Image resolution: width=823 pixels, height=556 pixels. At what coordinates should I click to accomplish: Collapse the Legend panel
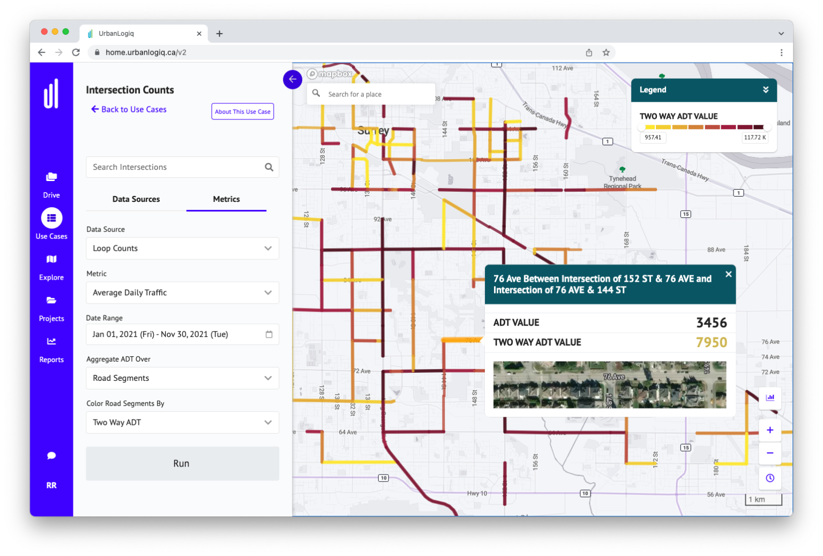766,90
